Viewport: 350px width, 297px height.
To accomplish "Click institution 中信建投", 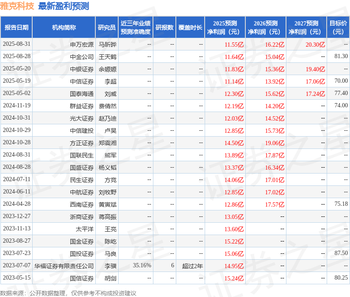I will (82, 131).
